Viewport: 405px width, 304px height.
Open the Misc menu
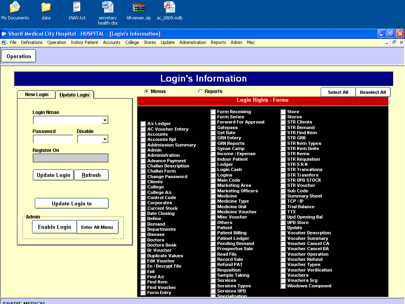click(x=251, y=42)
